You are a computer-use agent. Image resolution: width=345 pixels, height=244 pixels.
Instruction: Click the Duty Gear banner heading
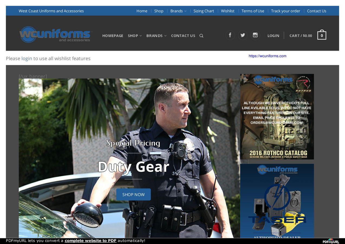pyautogui.click(x=133, y=166)
